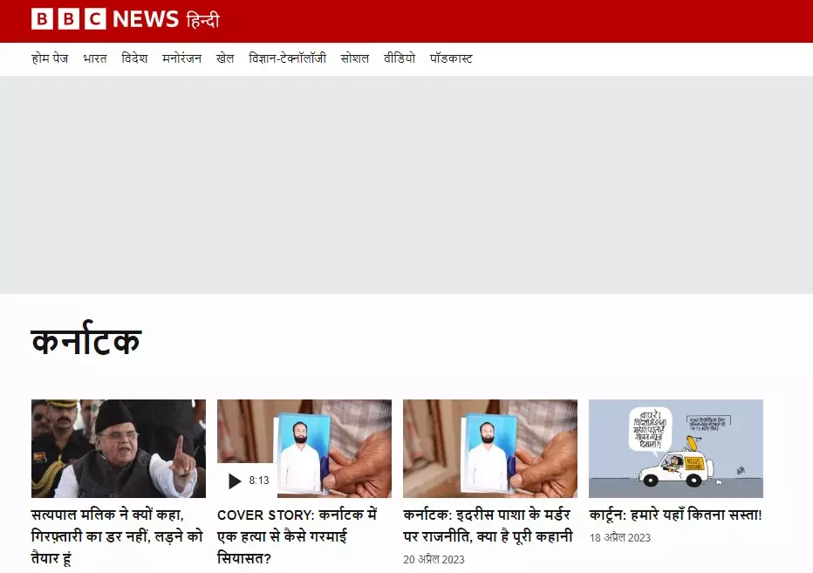Open the Satyapal Malik photo thumbnail
813x573 pixels.
119,448
